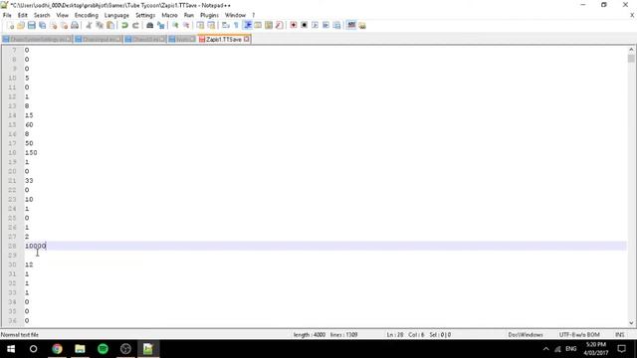The height and width of the screenshot is (358, 637).
Task: Toggle synchronized horizontal scrolling icon
Action: click(211, 26)
